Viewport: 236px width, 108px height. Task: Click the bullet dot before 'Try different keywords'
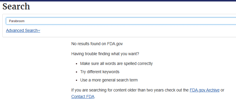click(x=77, y=72)
